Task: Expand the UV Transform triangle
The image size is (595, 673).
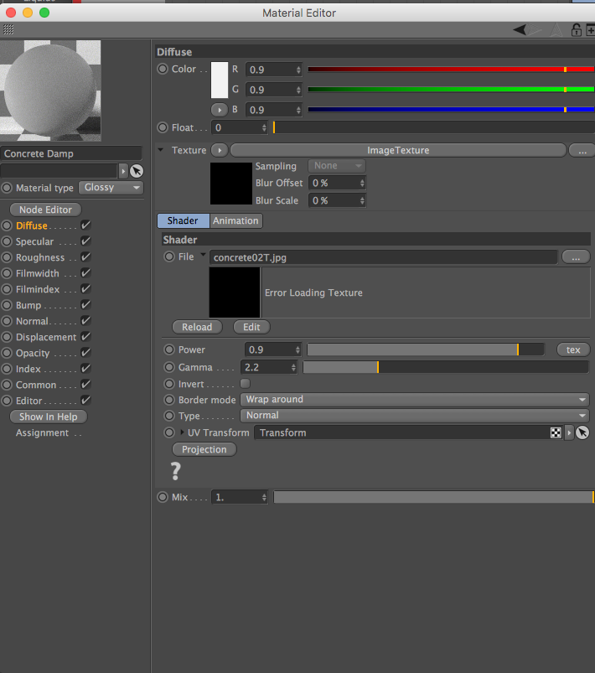Action: click(x=182, y=432)
